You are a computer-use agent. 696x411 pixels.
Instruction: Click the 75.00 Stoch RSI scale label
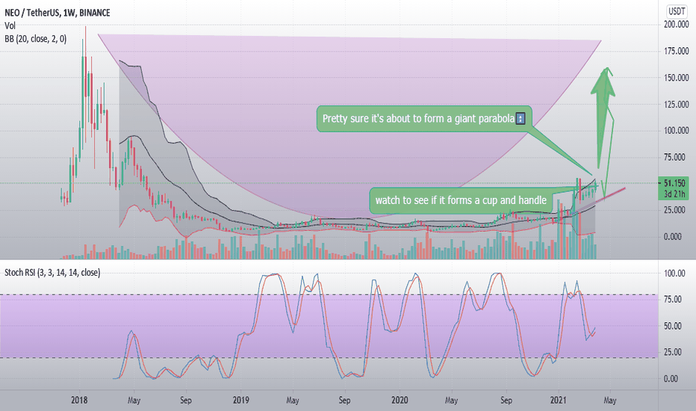click(672, 300)
